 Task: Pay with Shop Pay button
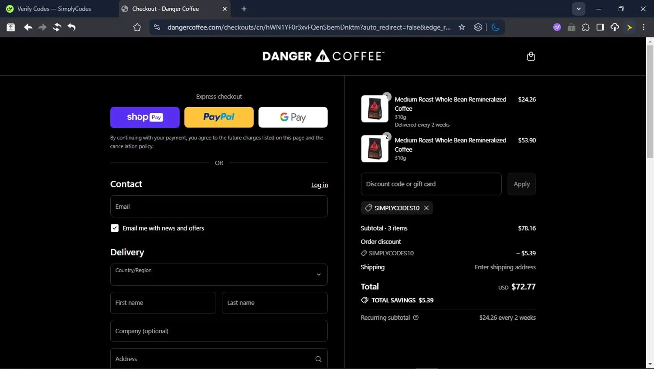coord(145,117)
